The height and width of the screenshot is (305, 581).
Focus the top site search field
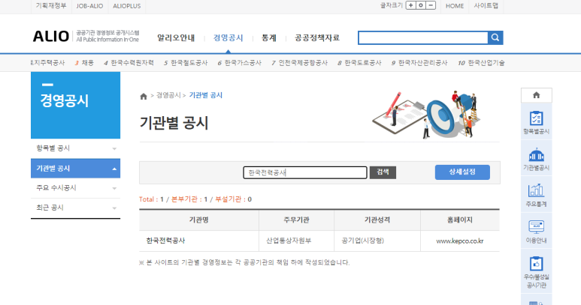(423, 37)
